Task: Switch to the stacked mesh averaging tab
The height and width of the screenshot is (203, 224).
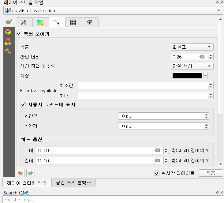Action: click(x=90, y=22)
